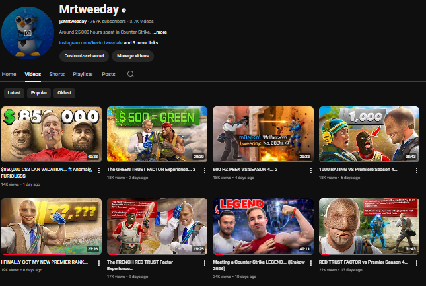426x286 pixels.
Task: Click verified badge next to Mrtweeday
Action: (x=124, y=11)
